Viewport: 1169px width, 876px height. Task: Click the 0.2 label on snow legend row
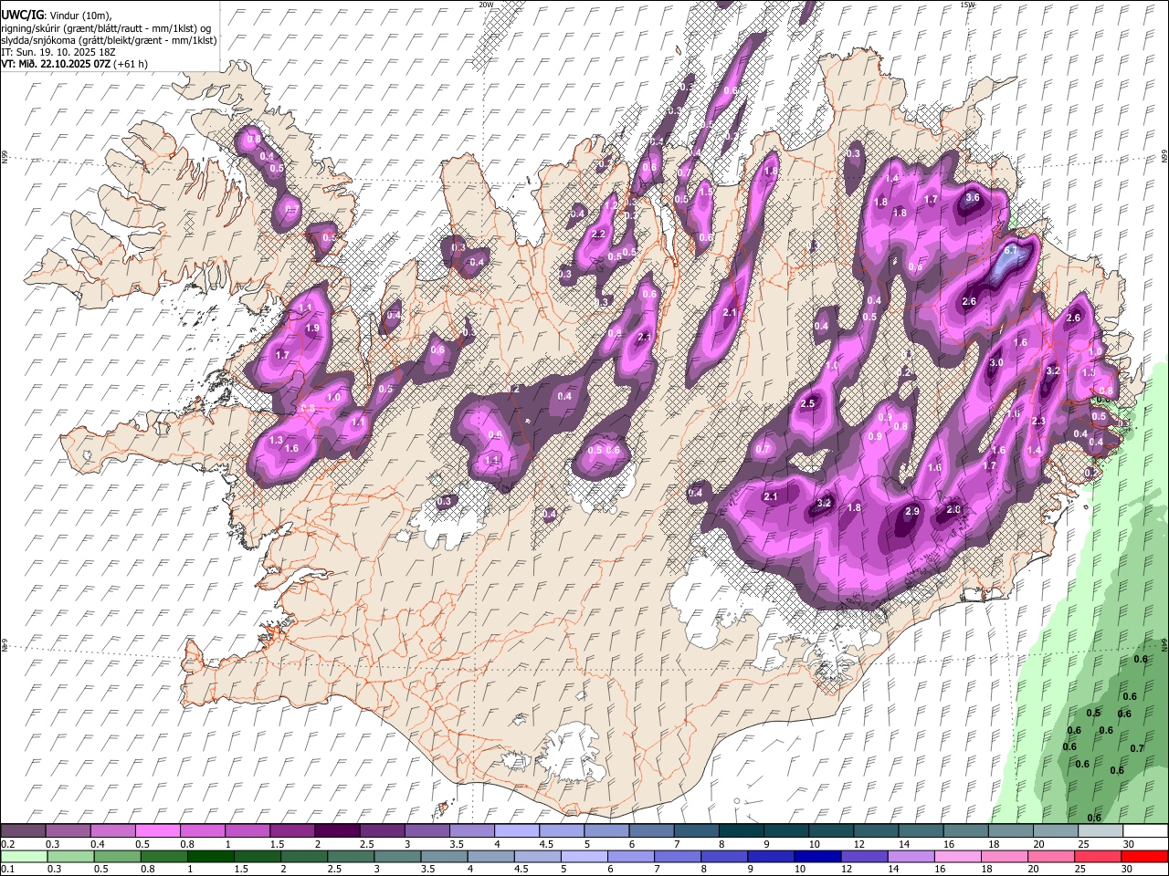click(x=7, y=844)
